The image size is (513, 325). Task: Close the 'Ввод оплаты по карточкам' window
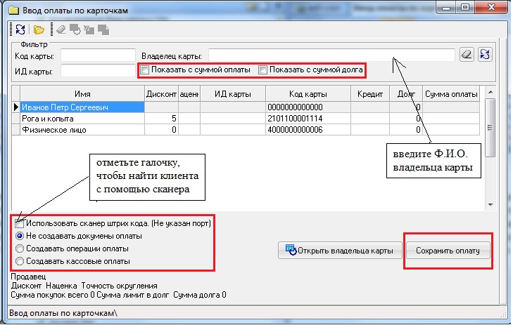[492, 8]
